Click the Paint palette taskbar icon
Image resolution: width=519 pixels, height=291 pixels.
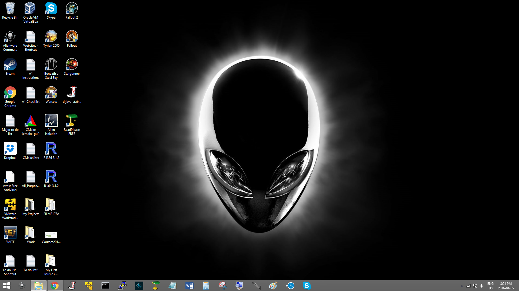click(x=273, y=286)
